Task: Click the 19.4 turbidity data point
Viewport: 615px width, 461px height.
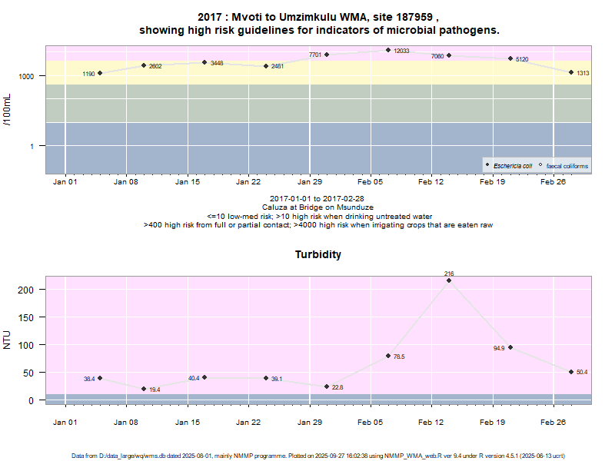Action: coord(143,389)
